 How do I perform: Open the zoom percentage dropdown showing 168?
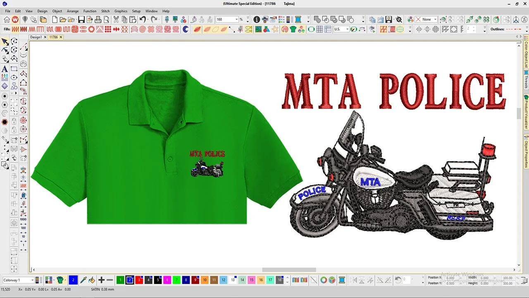(x=237, y=19)
